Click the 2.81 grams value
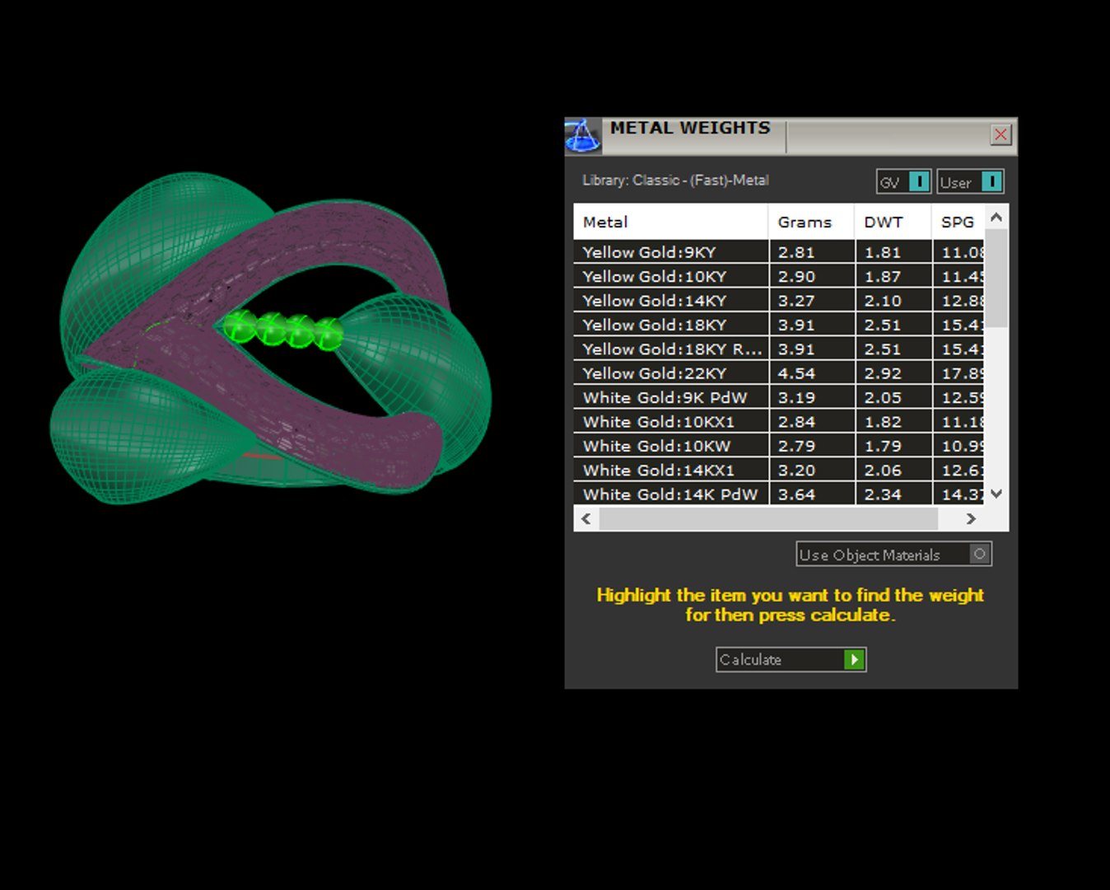 pos(796,252)
